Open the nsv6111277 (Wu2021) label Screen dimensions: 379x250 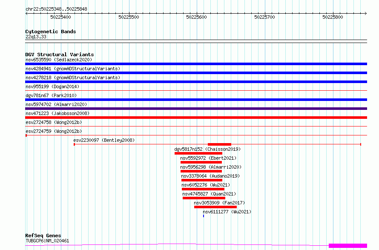point(227,212)
